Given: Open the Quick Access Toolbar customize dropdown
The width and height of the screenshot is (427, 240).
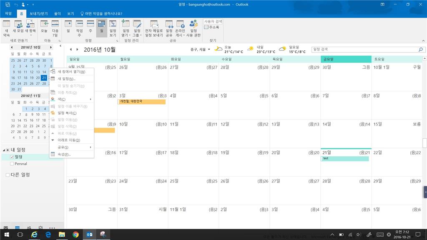Looking at the screenshot, I should 33,5.
